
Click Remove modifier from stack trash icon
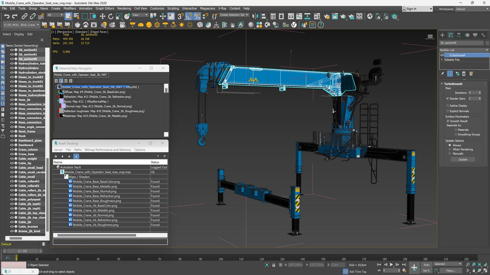click(x=464, y=74)
